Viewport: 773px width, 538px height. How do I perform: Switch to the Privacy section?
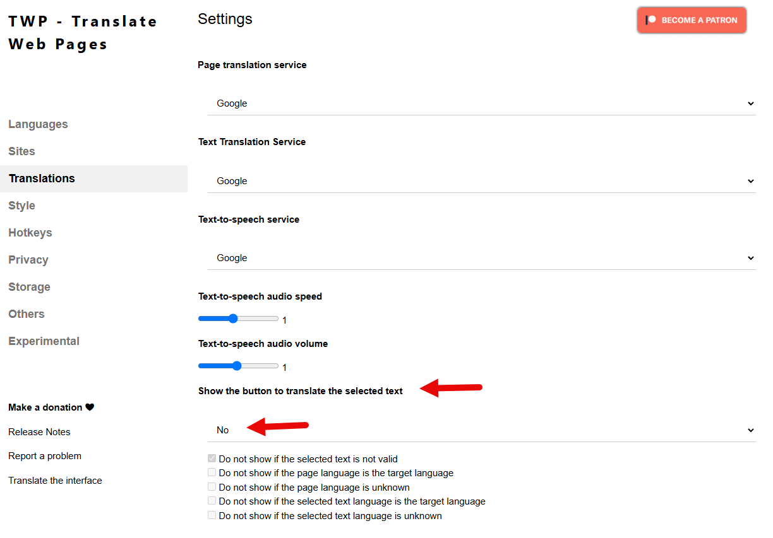[x=28, y=260]
